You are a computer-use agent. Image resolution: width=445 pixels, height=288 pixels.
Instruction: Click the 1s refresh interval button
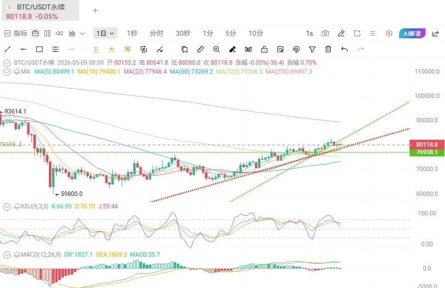[x=309, y=34]
